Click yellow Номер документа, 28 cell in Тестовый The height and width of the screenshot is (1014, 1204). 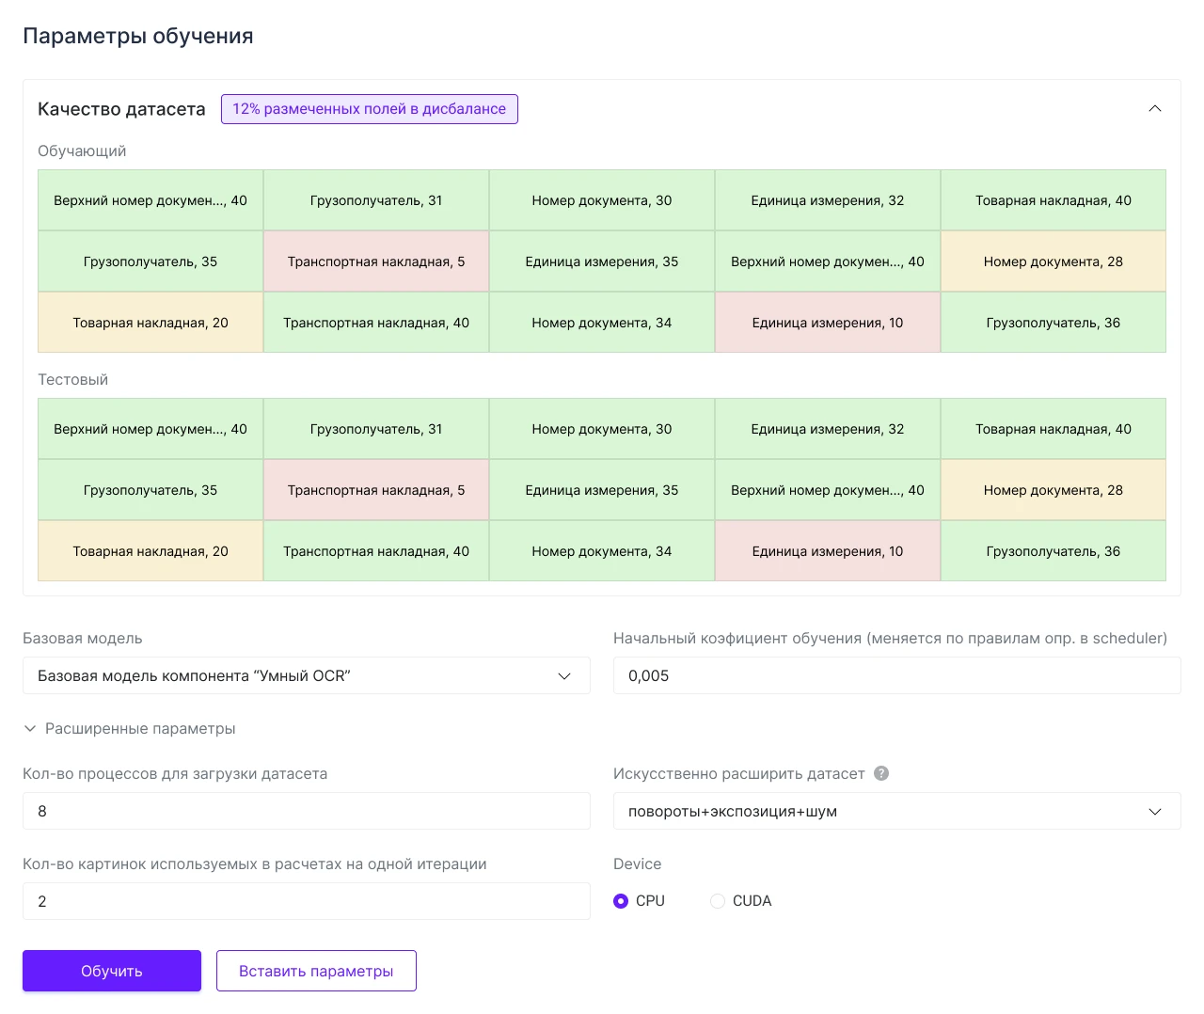(1053, 490)
